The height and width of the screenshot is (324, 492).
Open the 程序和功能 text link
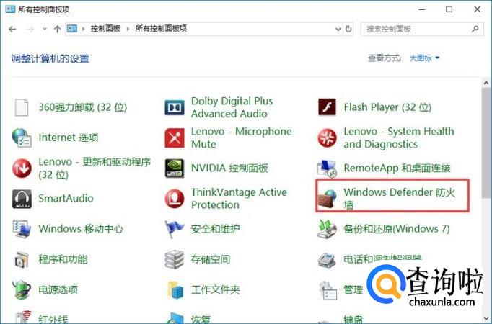[63, 259]
